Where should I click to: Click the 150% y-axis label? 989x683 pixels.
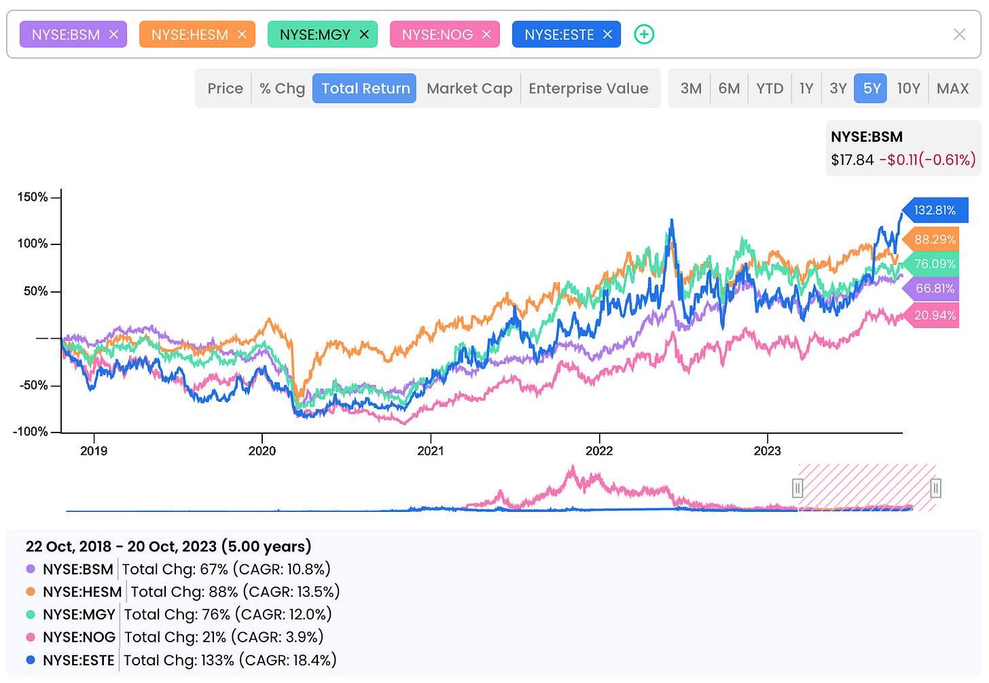33,197
